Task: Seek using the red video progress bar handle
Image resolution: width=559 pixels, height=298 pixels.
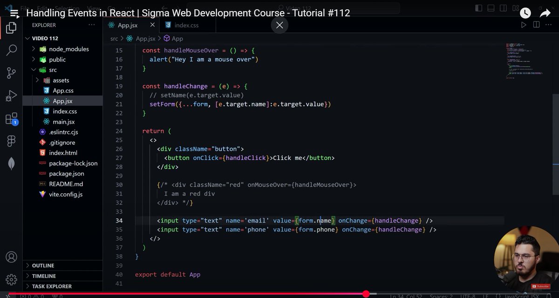Action: pyautogui.click(x=366, y=294)
